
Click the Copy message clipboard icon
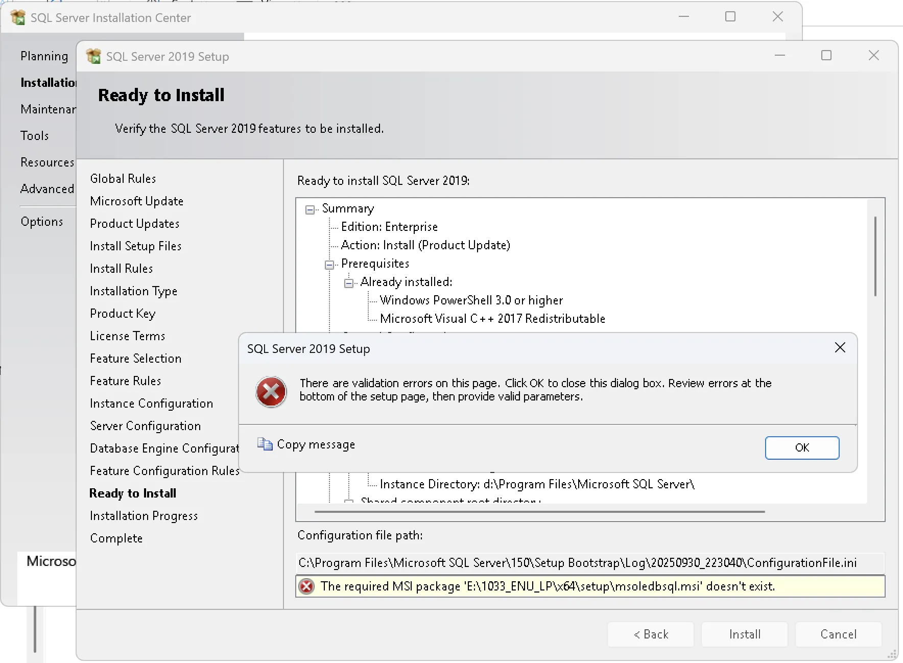point(264,444)
